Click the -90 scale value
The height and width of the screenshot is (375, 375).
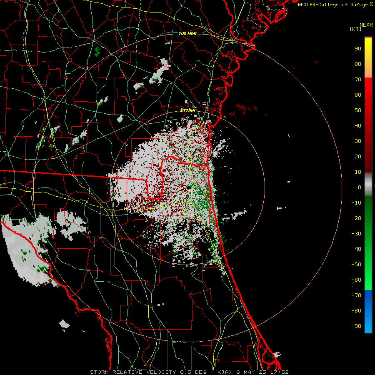coord(356,326)
